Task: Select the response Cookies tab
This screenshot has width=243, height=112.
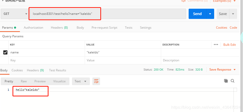Action: tap(17, 70)
